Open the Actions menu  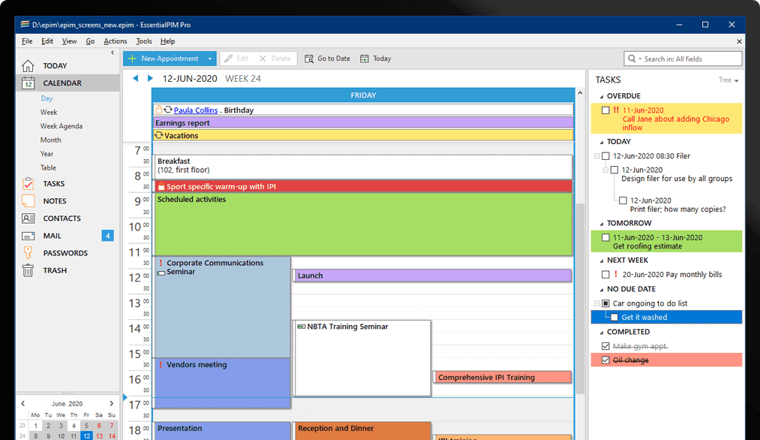tap(115, 41)
